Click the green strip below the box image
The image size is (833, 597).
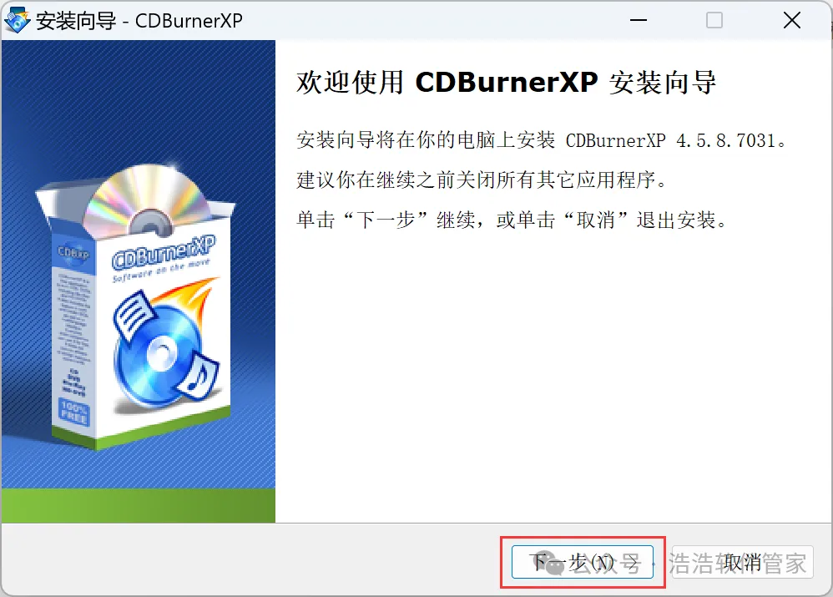[x=138, y=505]
